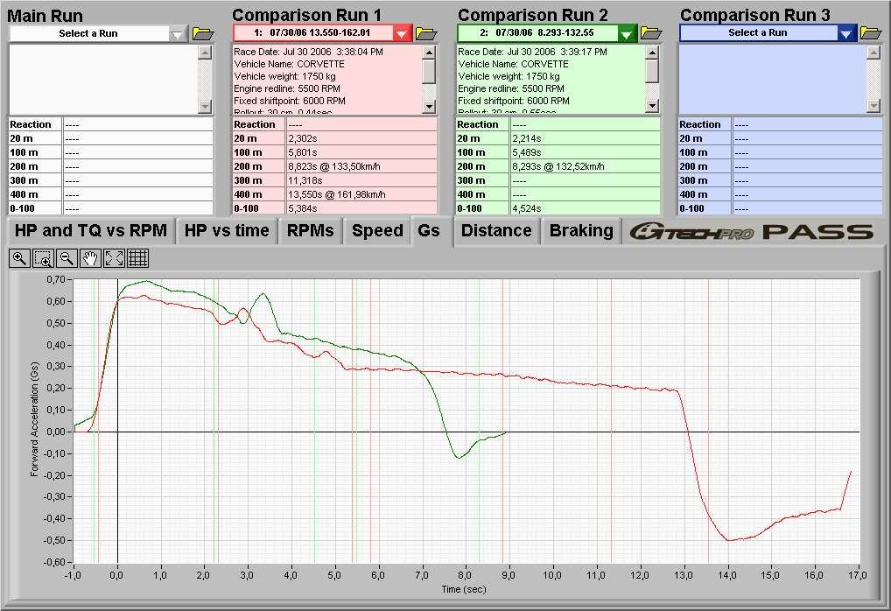The width and height of the screenshot is (891, 611).
Task: Toggle the graph grid icon
Action: pos(137,258)
